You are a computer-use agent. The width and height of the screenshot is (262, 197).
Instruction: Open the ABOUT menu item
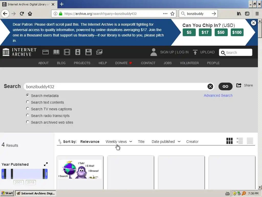[x=43, y=63]
